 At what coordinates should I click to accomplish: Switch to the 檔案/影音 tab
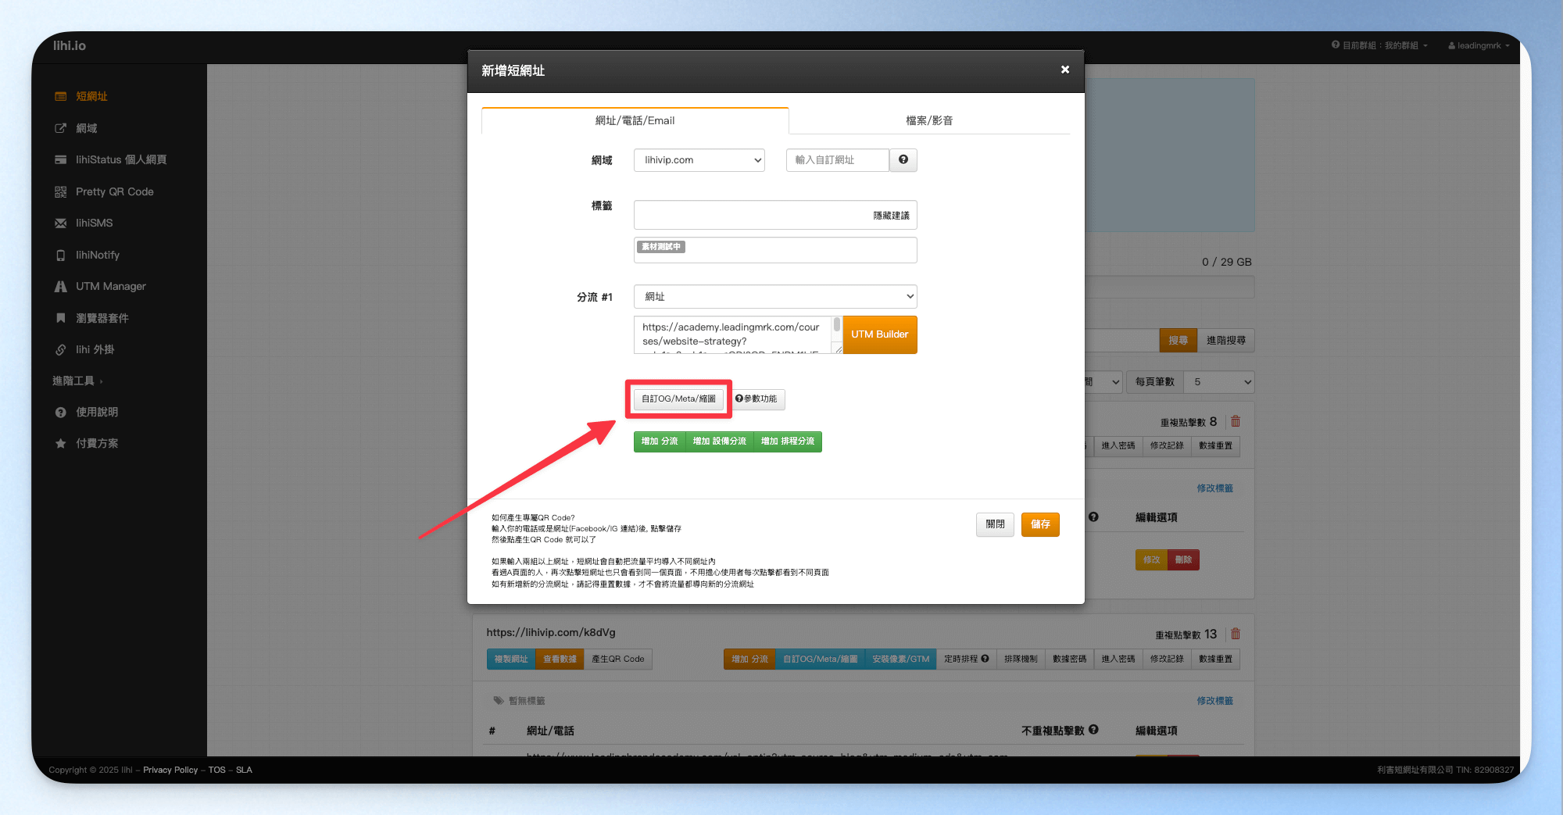tap(929, 120)
